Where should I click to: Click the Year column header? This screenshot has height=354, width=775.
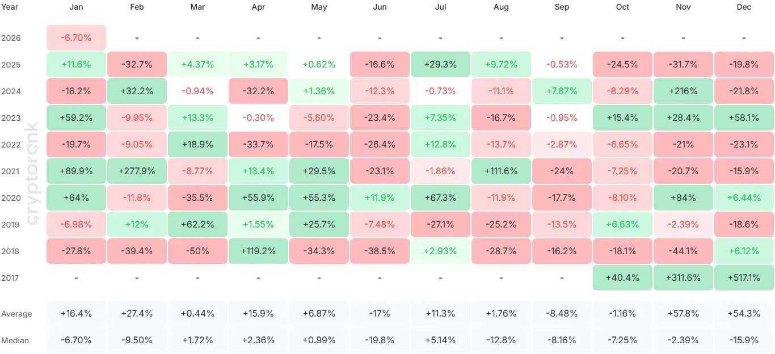click(x=10, y=7)
